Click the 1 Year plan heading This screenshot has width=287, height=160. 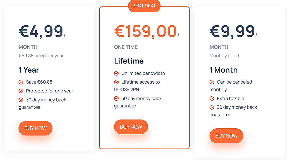[x=29, y=70]
